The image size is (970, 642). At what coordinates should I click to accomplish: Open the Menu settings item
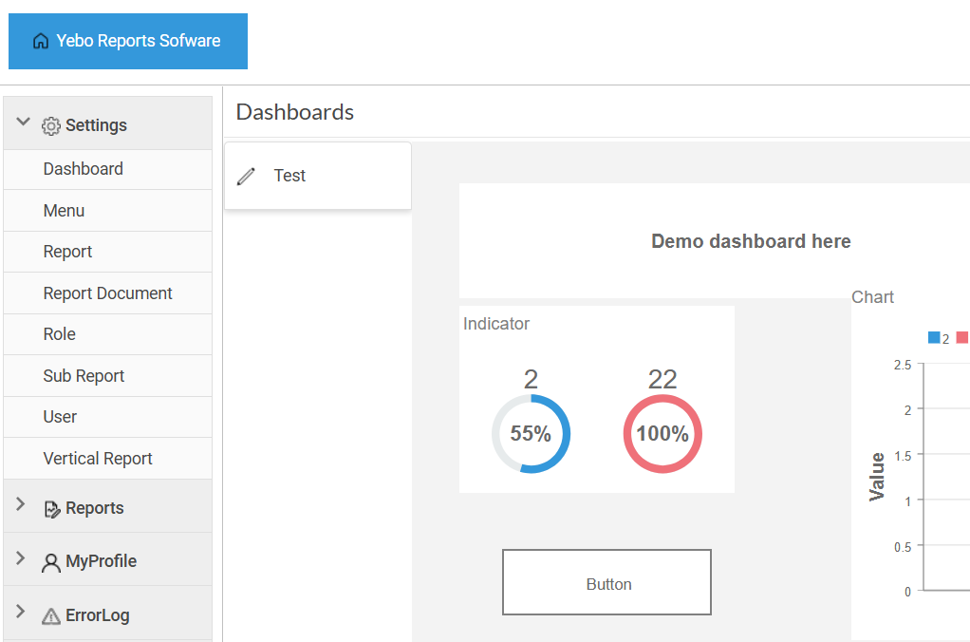(107, 211)
